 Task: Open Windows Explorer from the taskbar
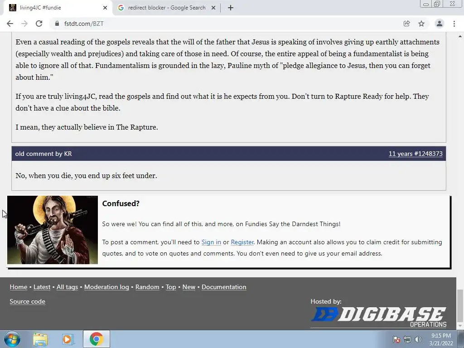(40, 339)
